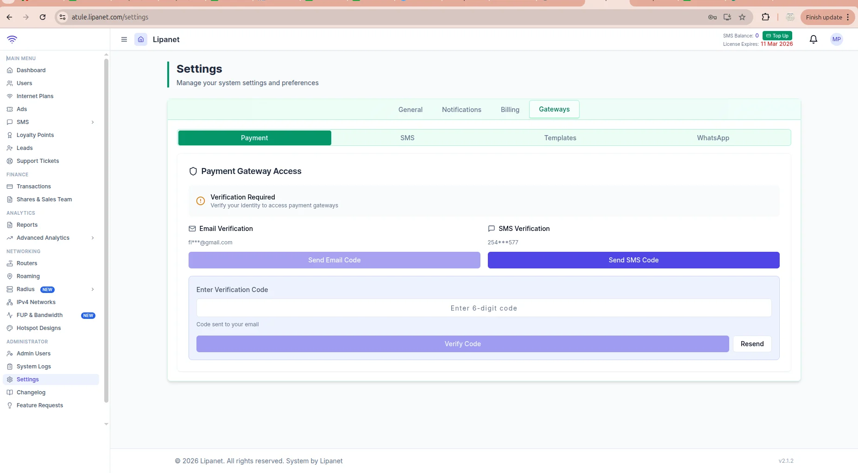Select the Gateways tab
The image size is (858, 473).
(x=554, y=109)
